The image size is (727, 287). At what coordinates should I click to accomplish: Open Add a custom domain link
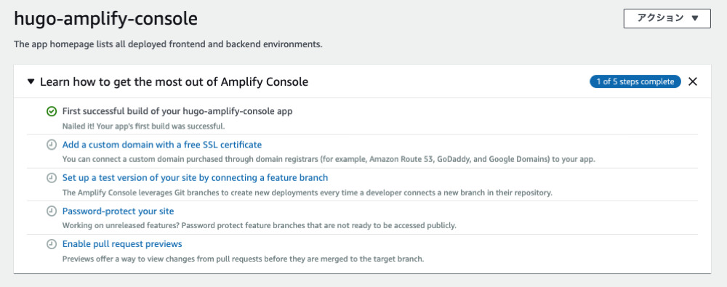tap(162, 145)
